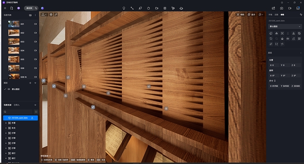Open selection mode dropdown in viewport

pos(44,15)
